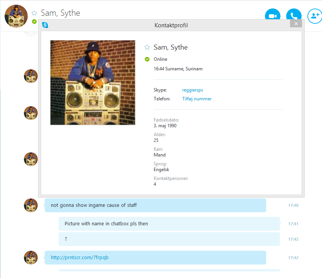Click the 17:40 message timestamp
This screenshot has height=278, width=322.
coord(293,205)
